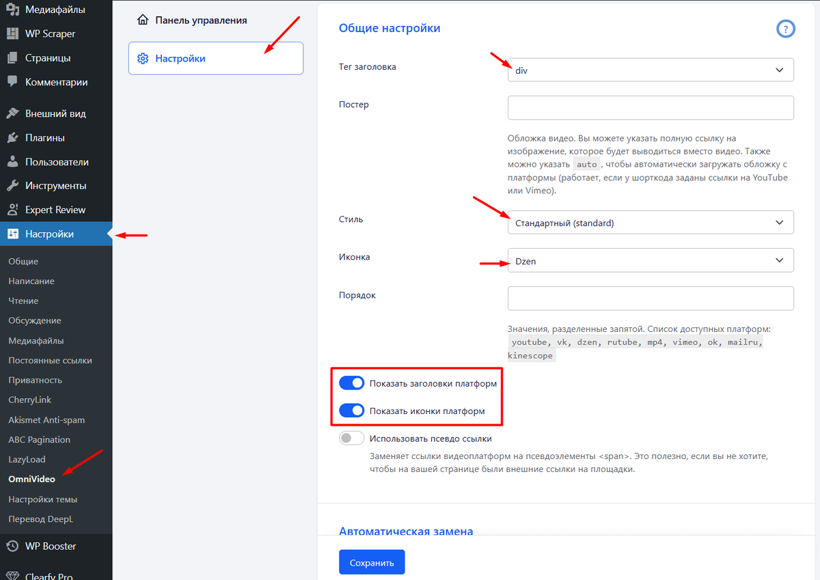Open Общие settings submenu link
The image size is (820, 580).
coord(23,261)
